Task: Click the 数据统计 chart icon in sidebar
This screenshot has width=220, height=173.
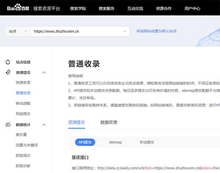Action: click(x=8, y=125)
